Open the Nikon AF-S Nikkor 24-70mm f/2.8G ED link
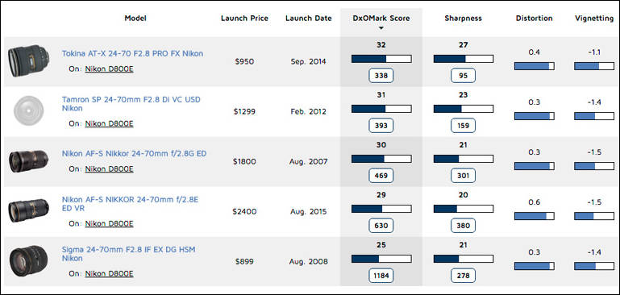Viewport: 620px width, 295px height. tap(134, 153)
